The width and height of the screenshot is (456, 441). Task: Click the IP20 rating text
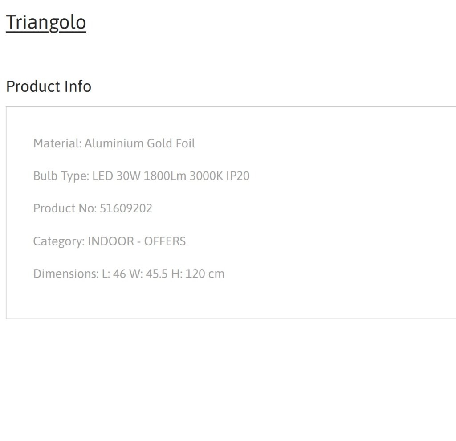238,176
